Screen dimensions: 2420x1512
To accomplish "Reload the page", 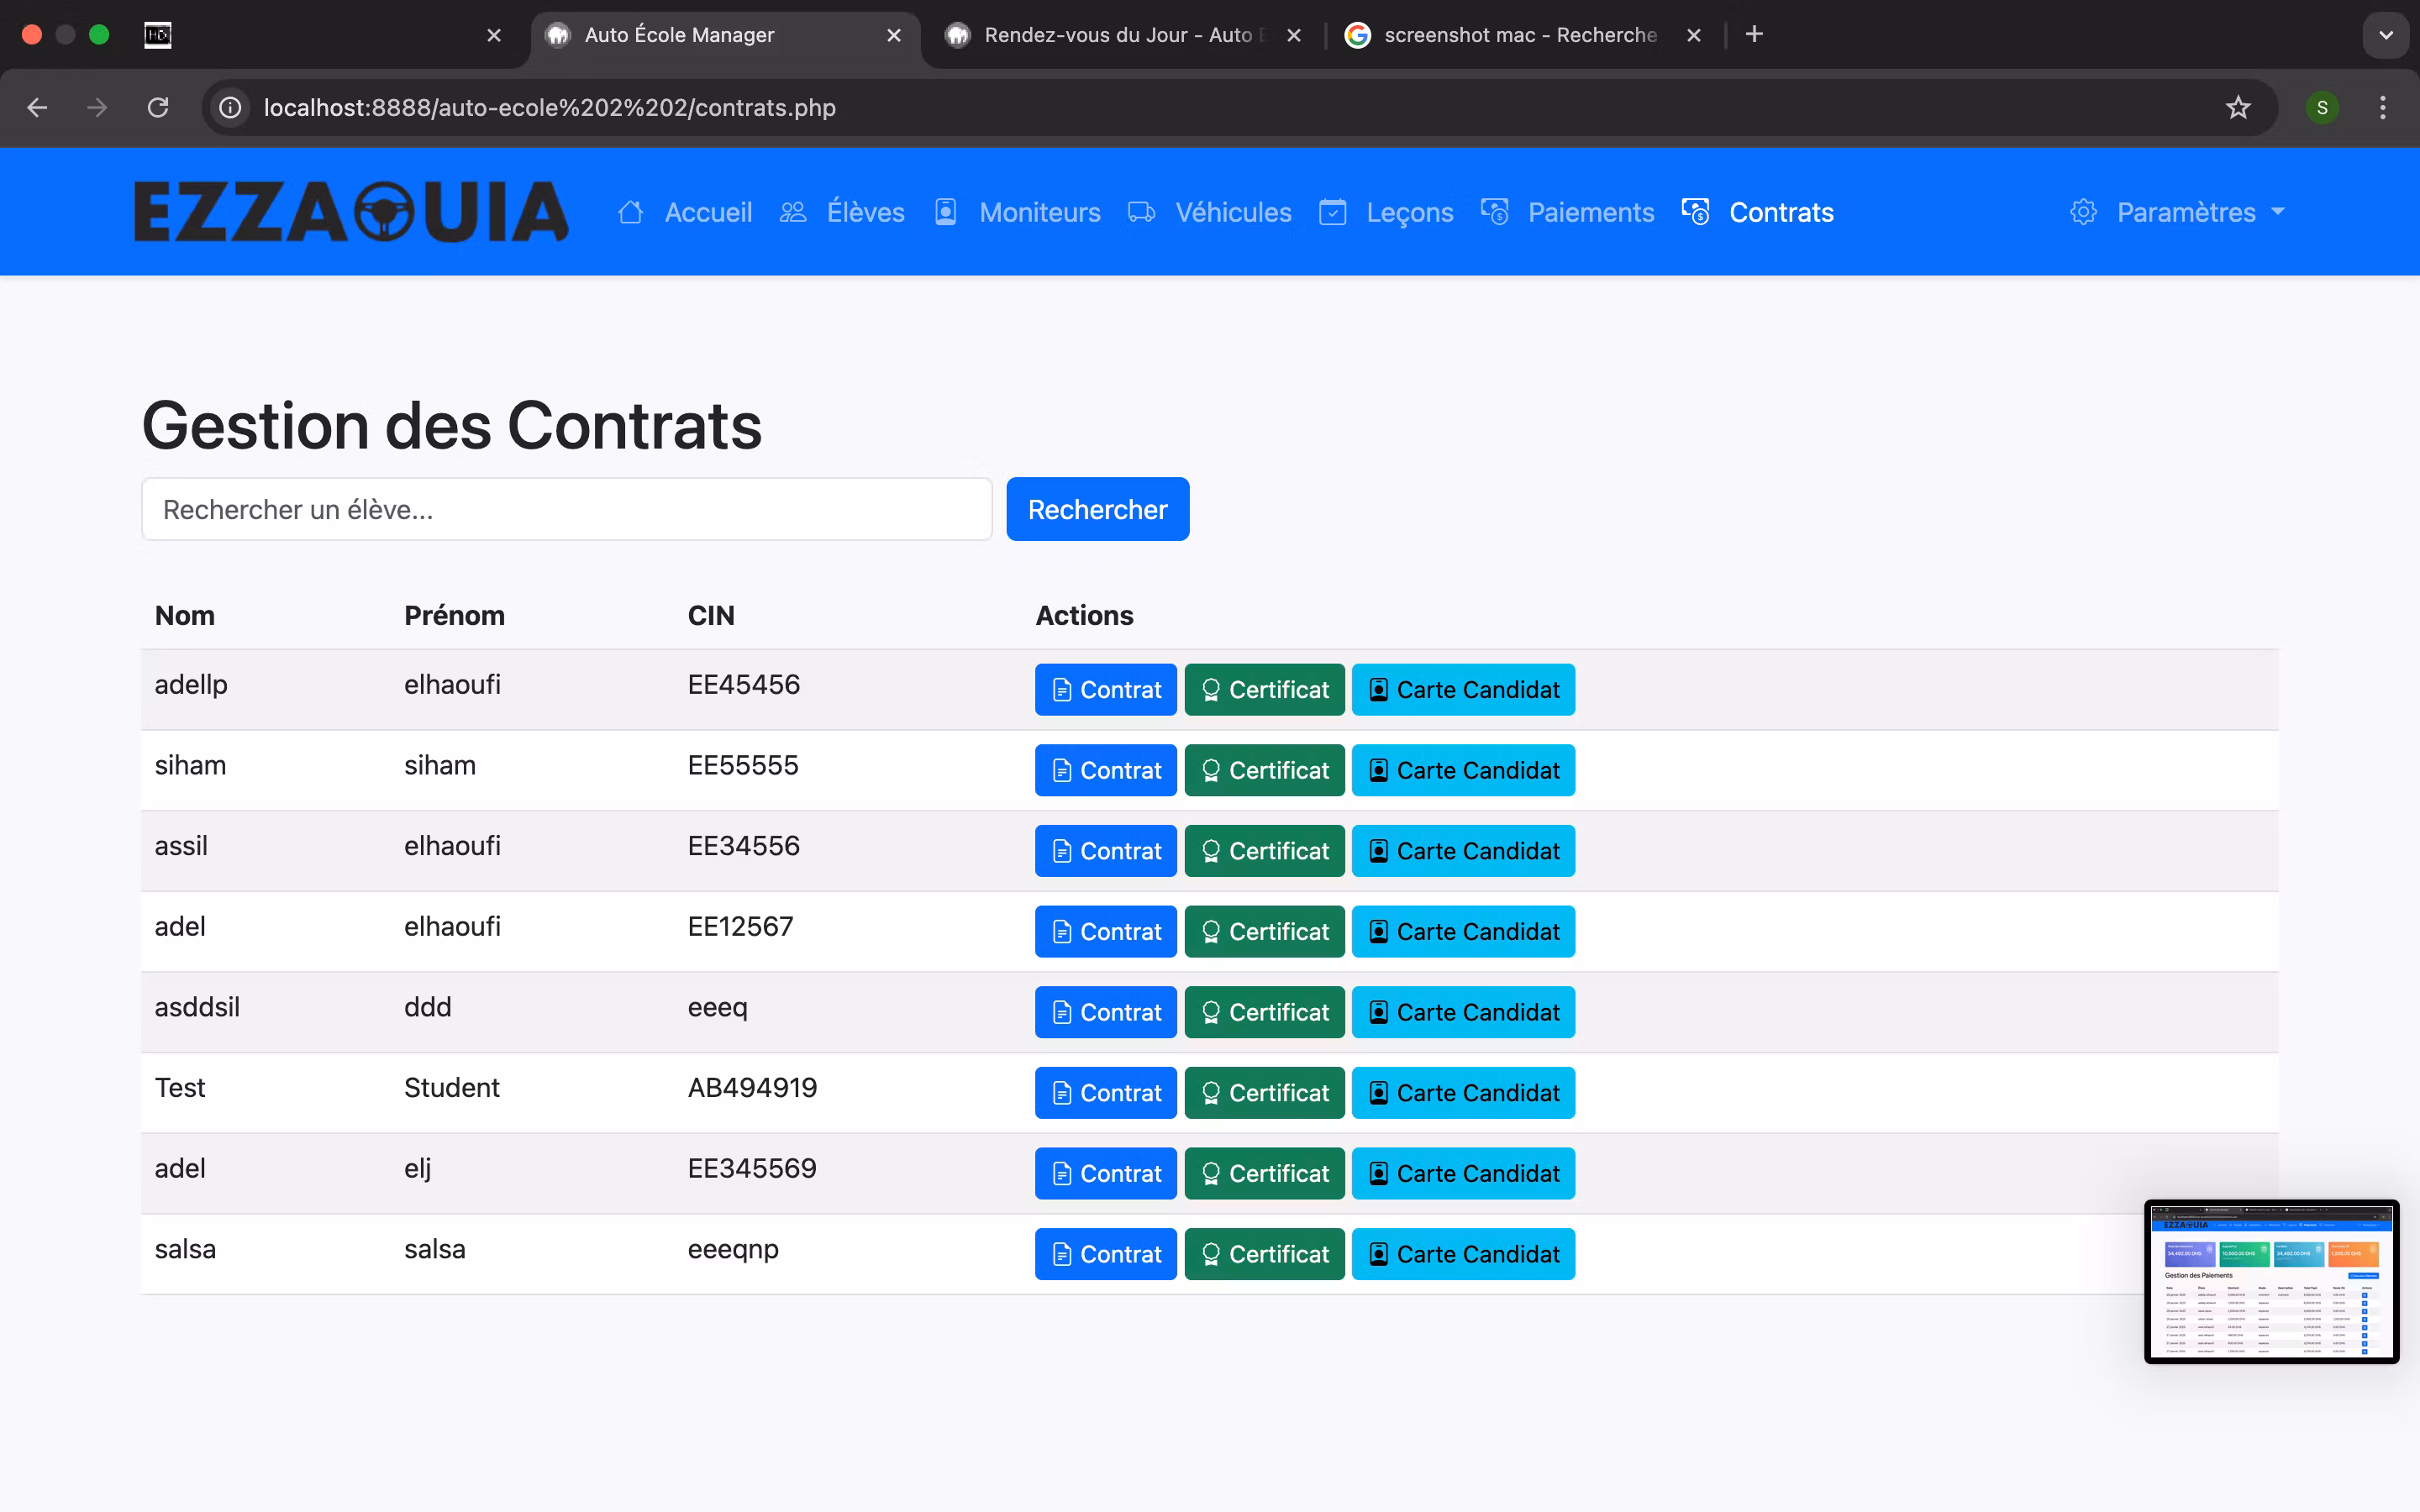I will (x=158, y=107).
